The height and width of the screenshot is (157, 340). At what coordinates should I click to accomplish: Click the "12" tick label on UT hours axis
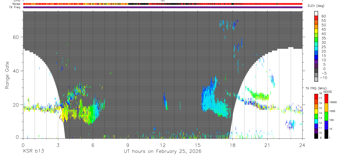163,145
